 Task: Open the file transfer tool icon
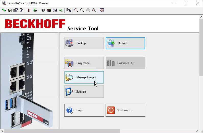(x=69, y=10)
